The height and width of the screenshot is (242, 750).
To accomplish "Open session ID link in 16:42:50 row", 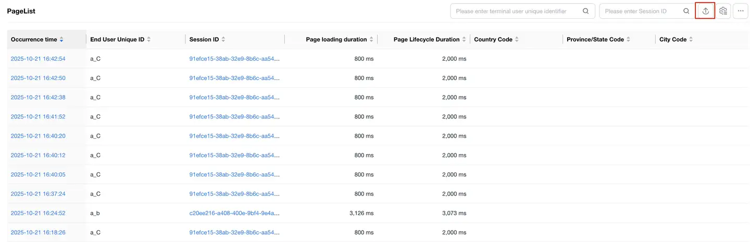I will pyautogui.click(x=234, y=78).
